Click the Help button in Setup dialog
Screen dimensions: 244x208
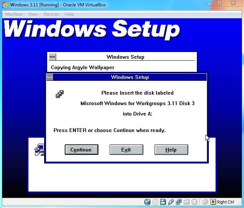(x=171, y=150)
